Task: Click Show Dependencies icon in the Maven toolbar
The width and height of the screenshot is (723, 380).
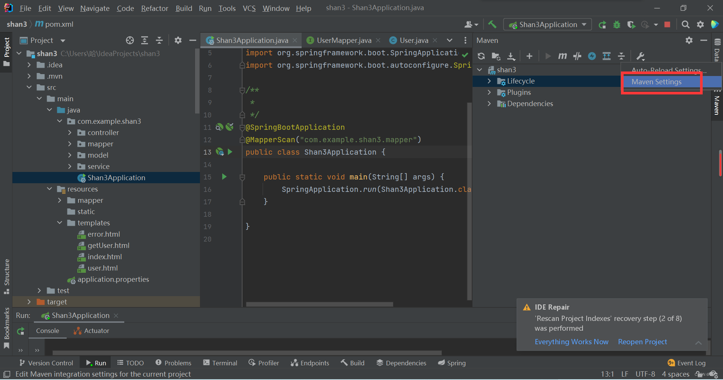Action: coord(607,56)
